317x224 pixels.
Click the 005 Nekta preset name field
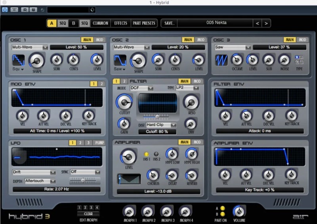point(215,23)
